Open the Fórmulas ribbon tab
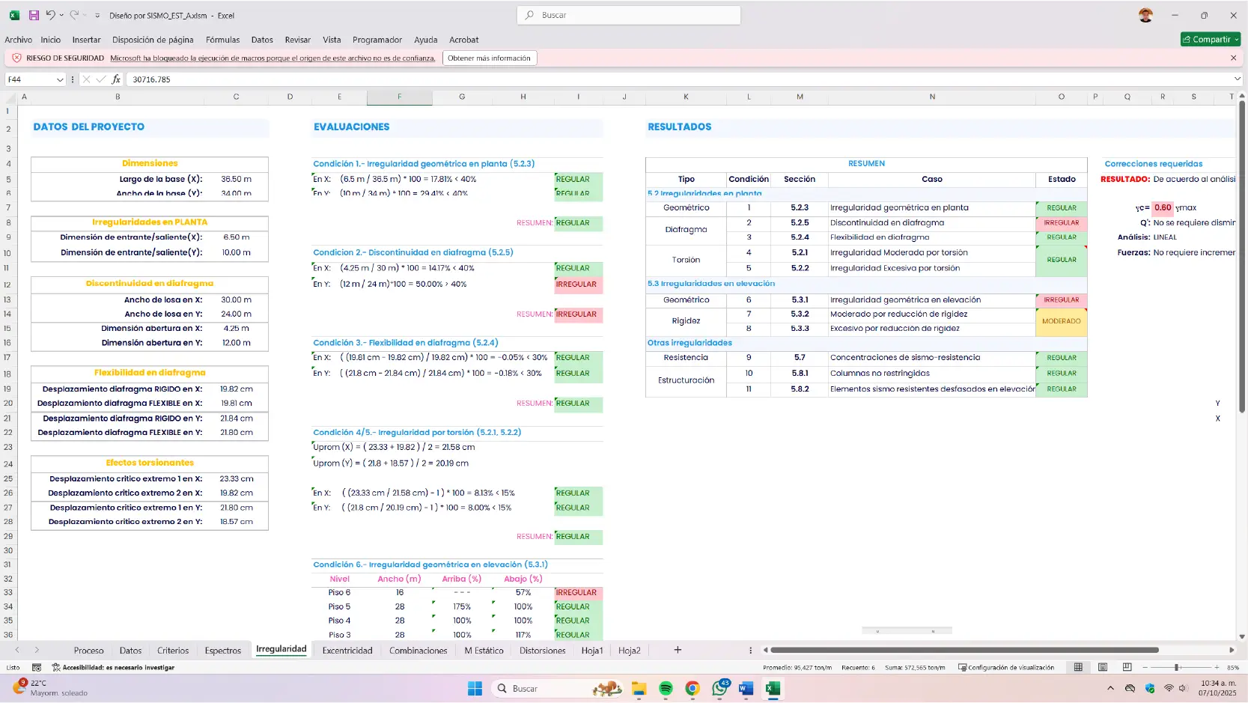Screen dimensions: 1248x703 click(x=222, y=40)
